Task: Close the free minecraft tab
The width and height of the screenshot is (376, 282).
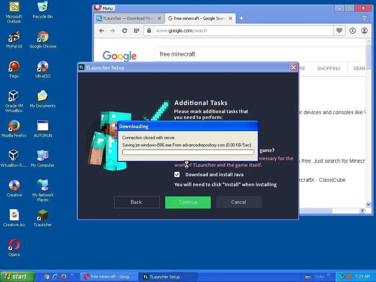Action: point(231,18)
